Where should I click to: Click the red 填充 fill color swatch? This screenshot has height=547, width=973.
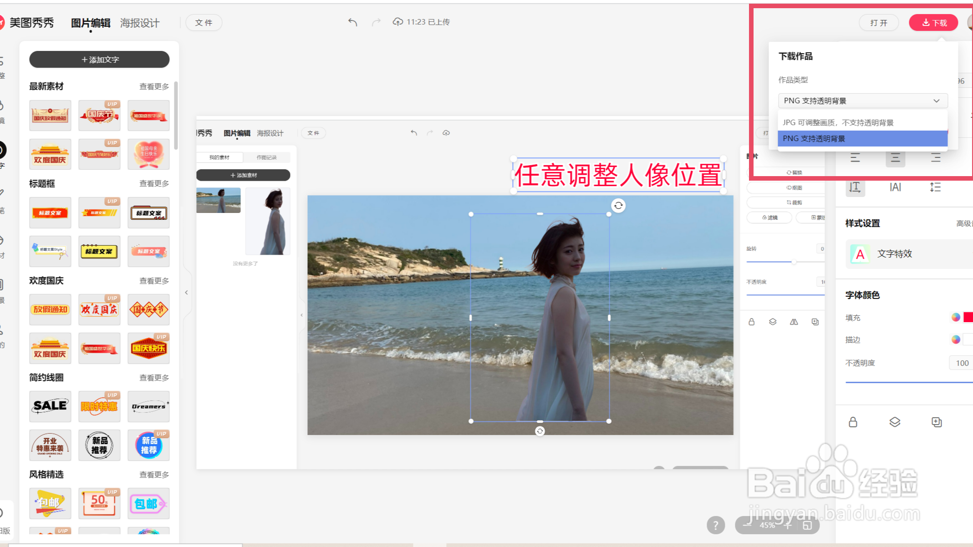968,317
